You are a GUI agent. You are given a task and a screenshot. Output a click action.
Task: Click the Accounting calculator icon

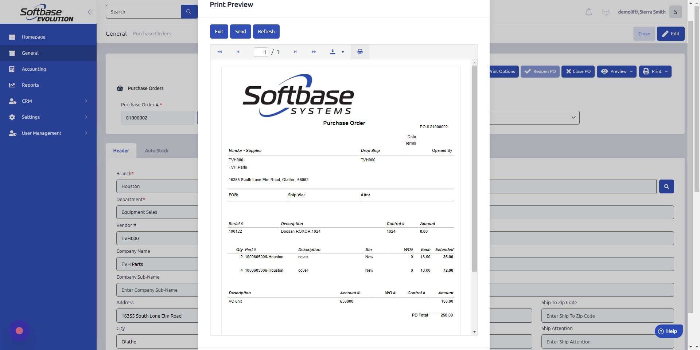click(12, 69)
